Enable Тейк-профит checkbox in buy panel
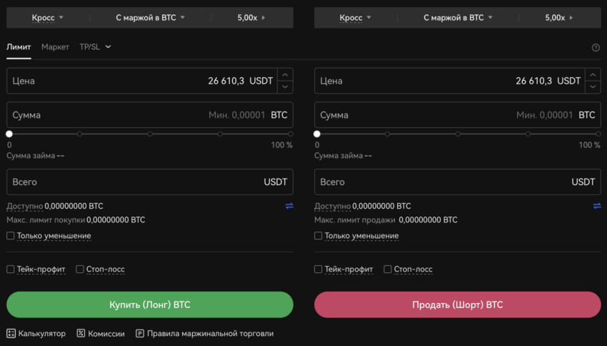This screenshot has width=607, height=346. pos(11,269)
